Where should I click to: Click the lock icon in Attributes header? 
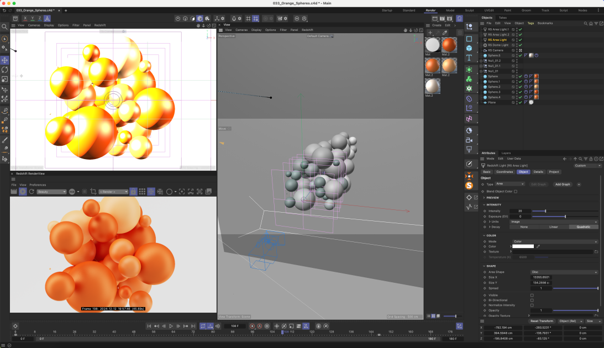pos(591,159)
